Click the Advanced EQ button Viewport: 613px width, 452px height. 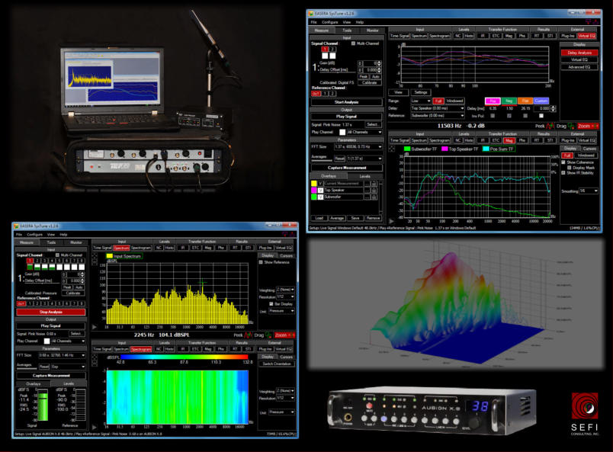click(579, 67)
